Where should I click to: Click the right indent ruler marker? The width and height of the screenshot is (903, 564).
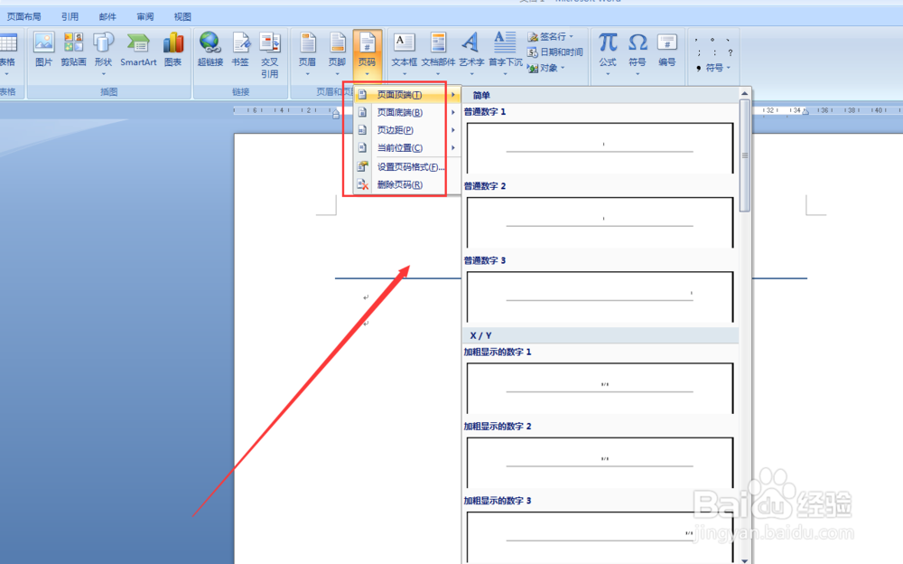pos(805,112)
